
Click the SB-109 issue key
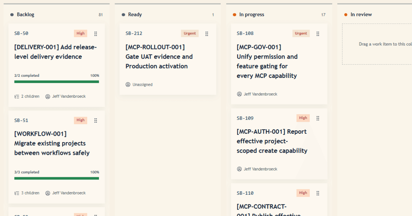click(245, 118)
